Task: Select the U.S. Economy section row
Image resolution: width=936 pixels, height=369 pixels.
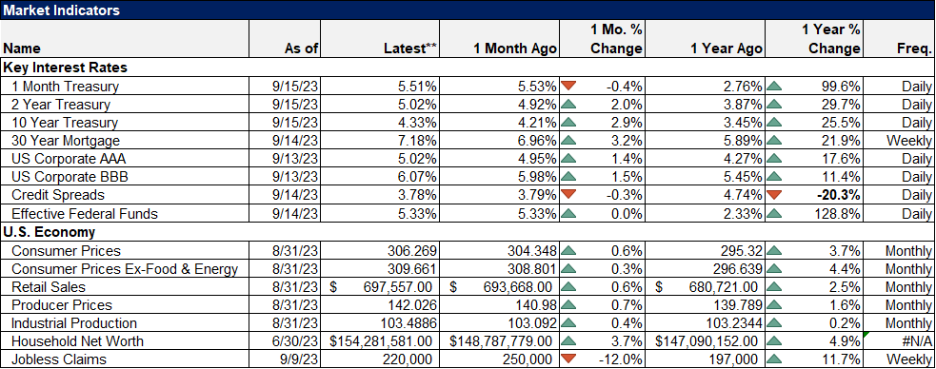Action: (468, 232)
